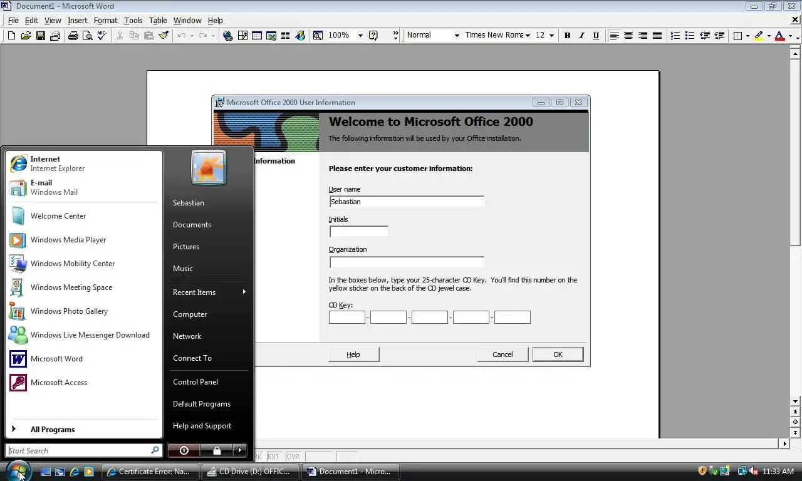Center the text alignment
The image size is (802, 481).
pyautogui.click(x=628, y=36)
